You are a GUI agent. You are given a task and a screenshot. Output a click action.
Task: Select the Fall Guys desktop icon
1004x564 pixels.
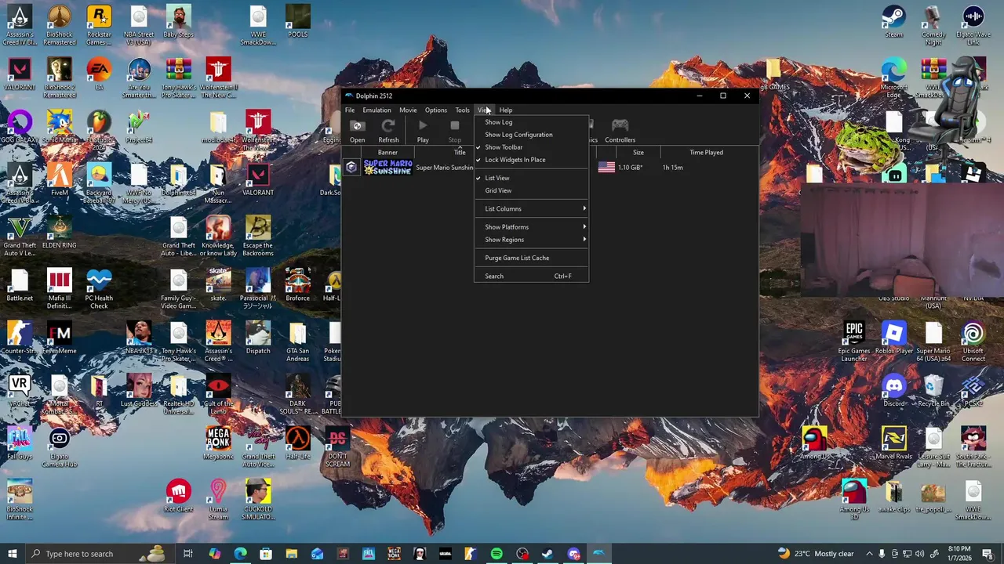pyautogui.click(x=20, y=444)
